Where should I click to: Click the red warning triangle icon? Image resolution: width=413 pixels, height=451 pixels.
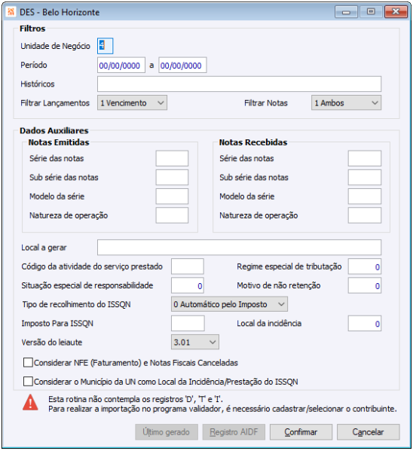pos(30,402)
